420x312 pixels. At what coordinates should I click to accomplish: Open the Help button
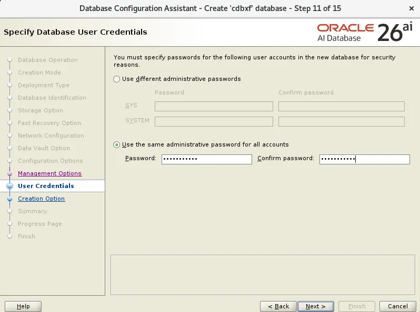pyautogui.click(x=23, y=306)
